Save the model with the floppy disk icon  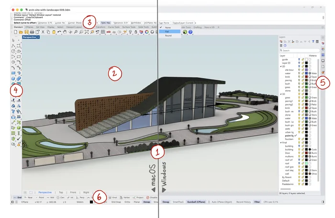click(26, 32)
